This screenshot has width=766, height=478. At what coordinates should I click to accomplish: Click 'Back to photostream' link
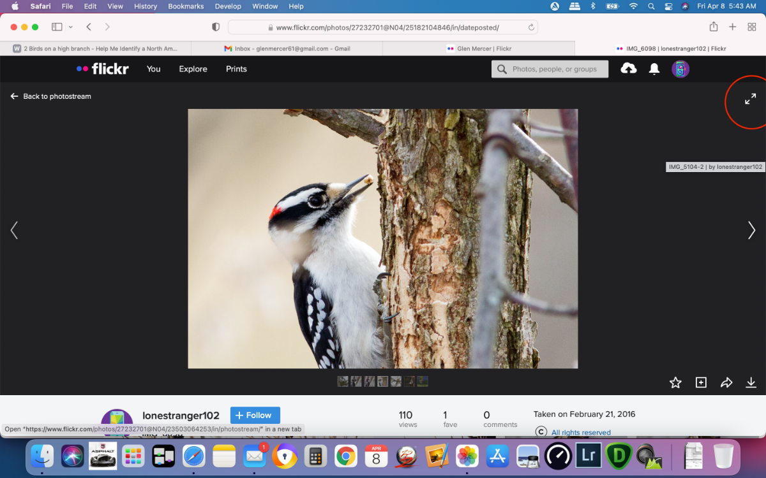point(51,96)
